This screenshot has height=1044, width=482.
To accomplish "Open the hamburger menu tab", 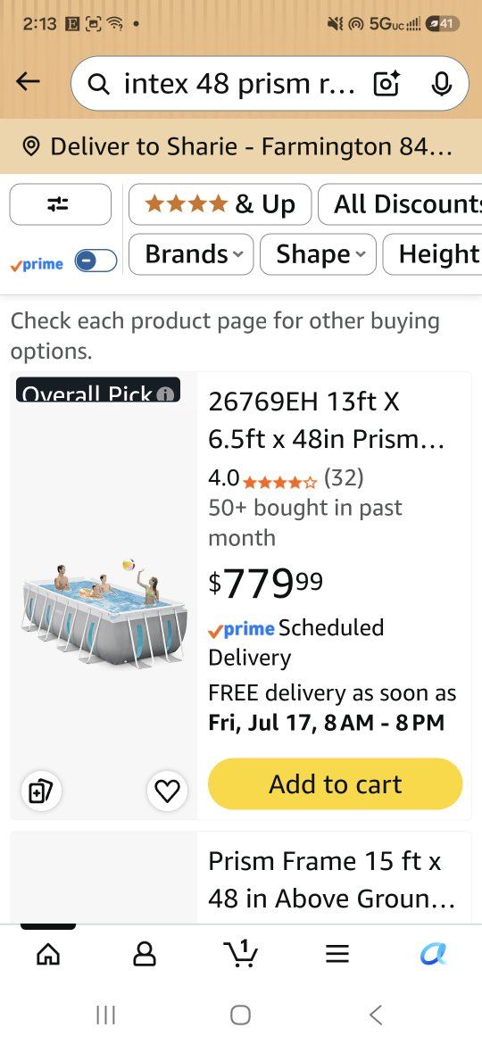I will 337,955.
